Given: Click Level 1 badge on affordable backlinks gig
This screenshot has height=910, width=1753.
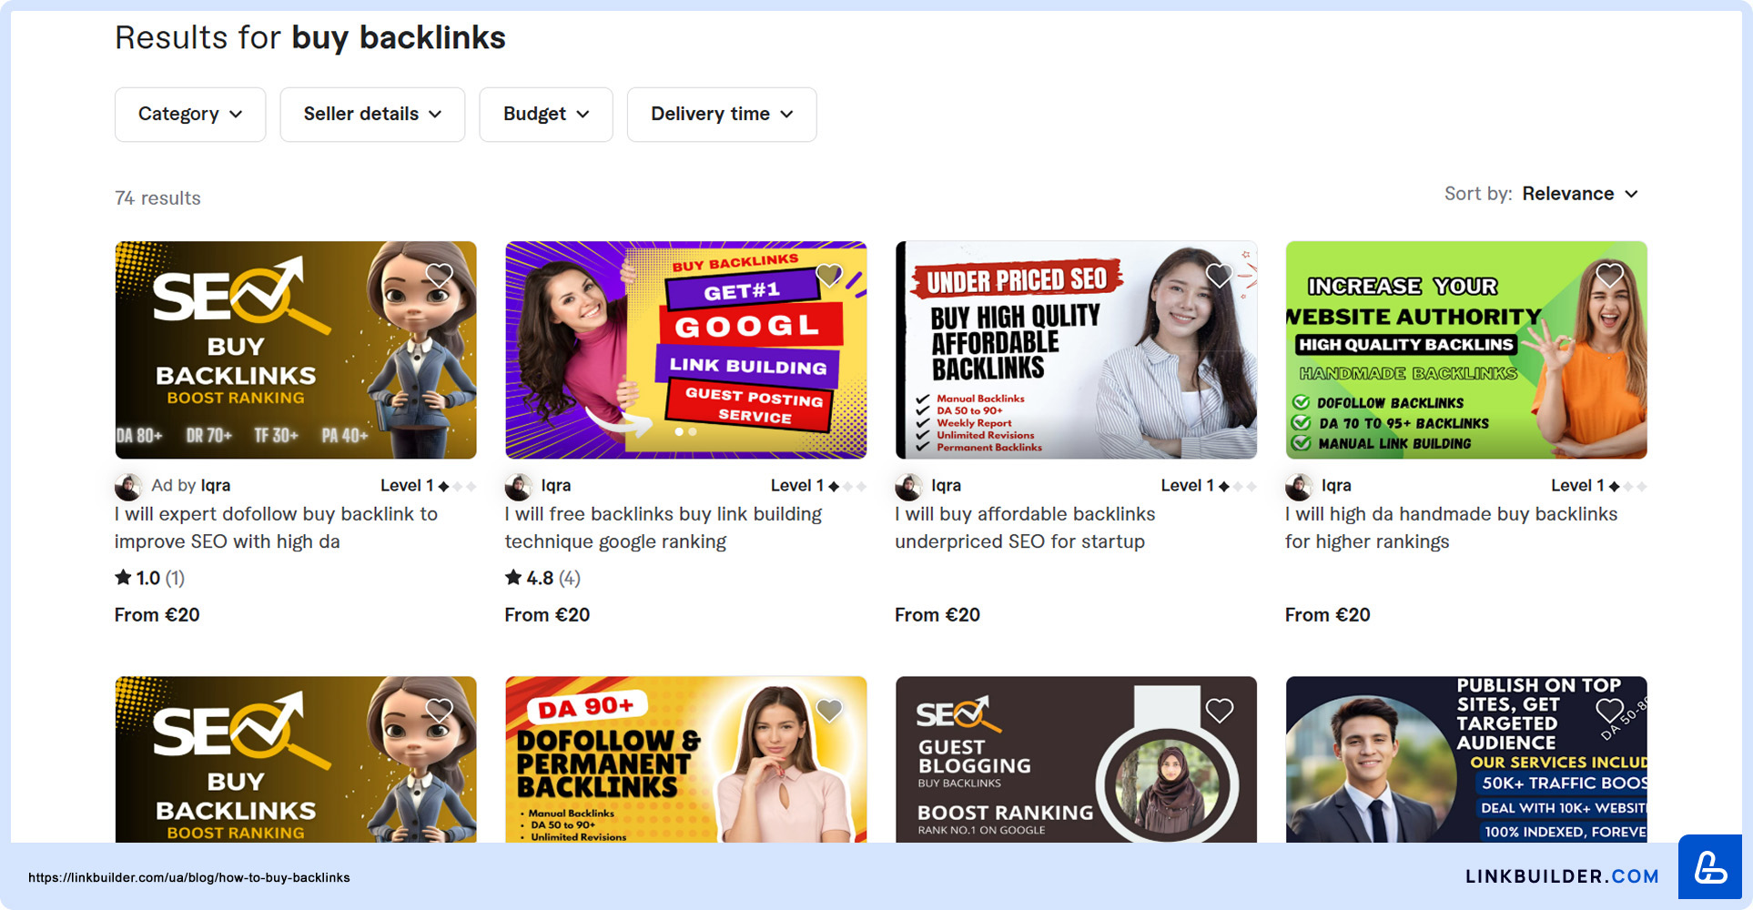Looking at the screenshot, I should [x=1209, y=486].
